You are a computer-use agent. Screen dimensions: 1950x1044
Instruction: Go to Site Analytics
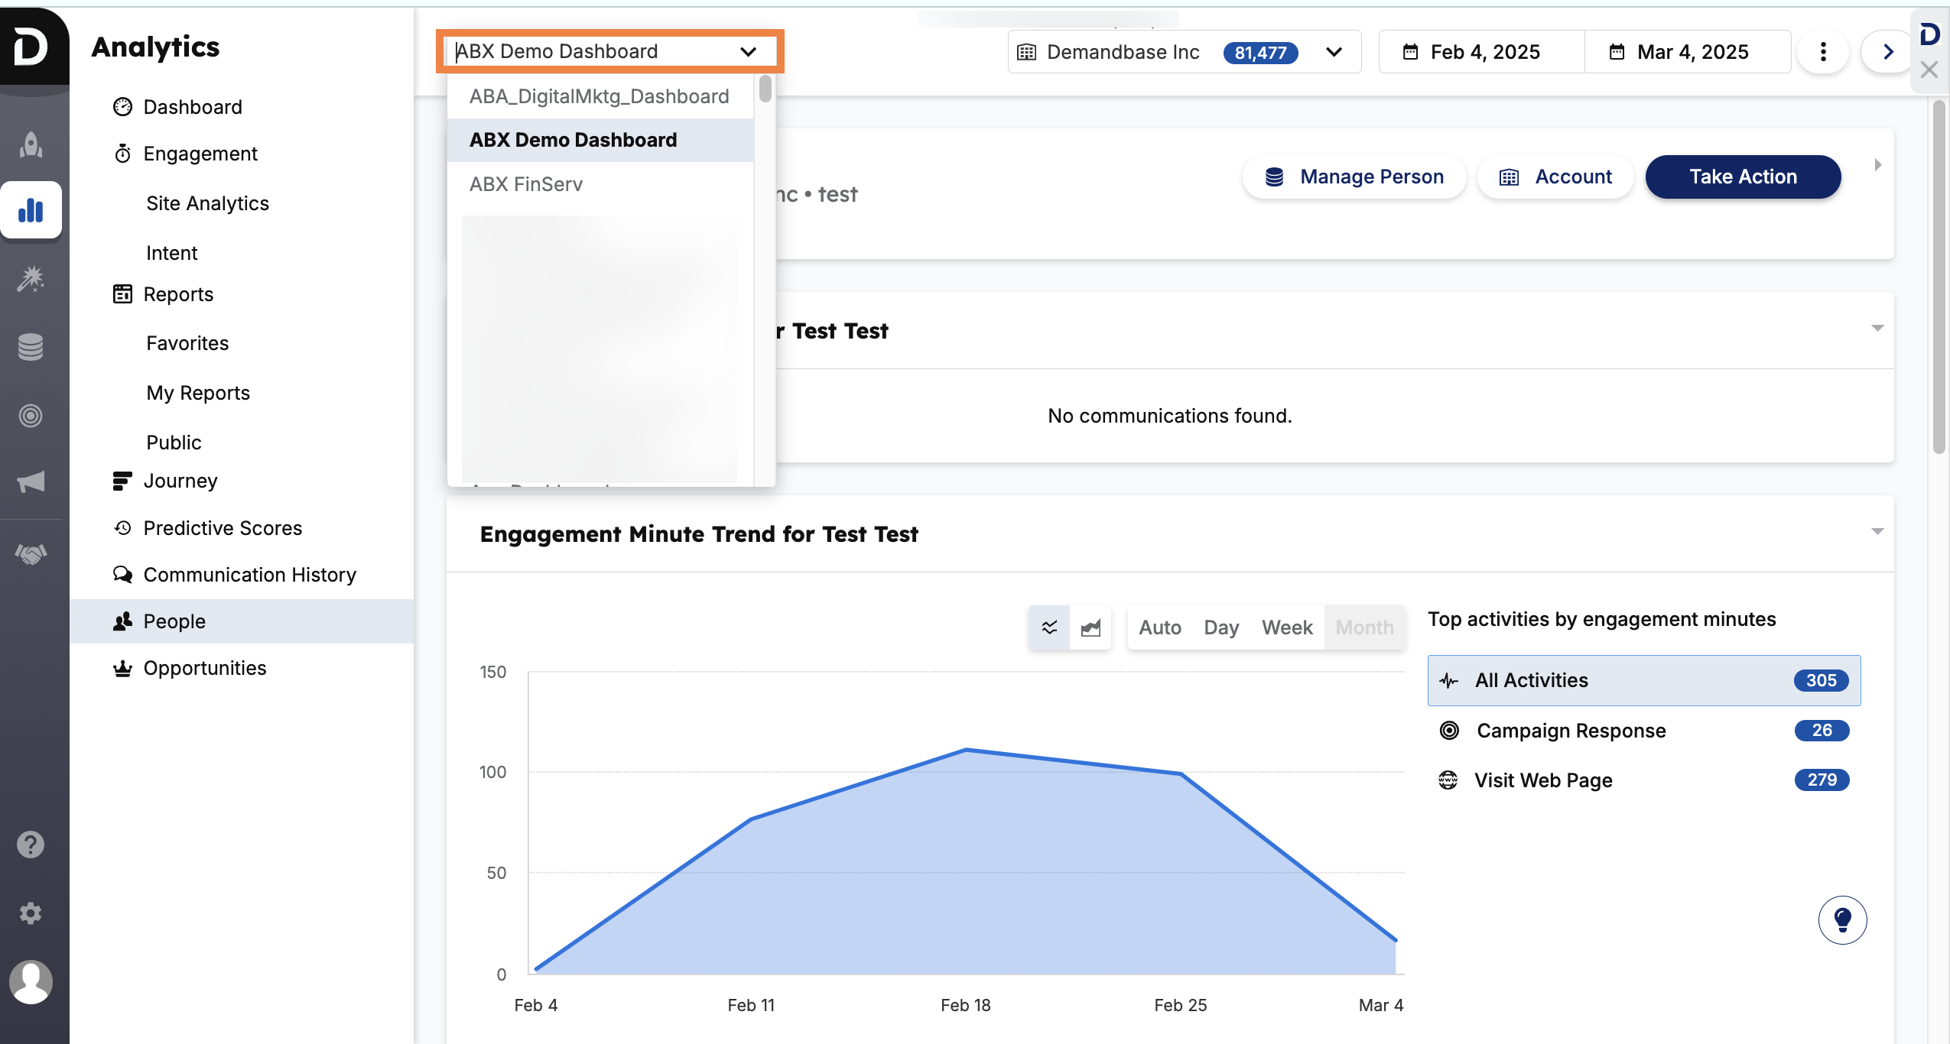(207, 203)
